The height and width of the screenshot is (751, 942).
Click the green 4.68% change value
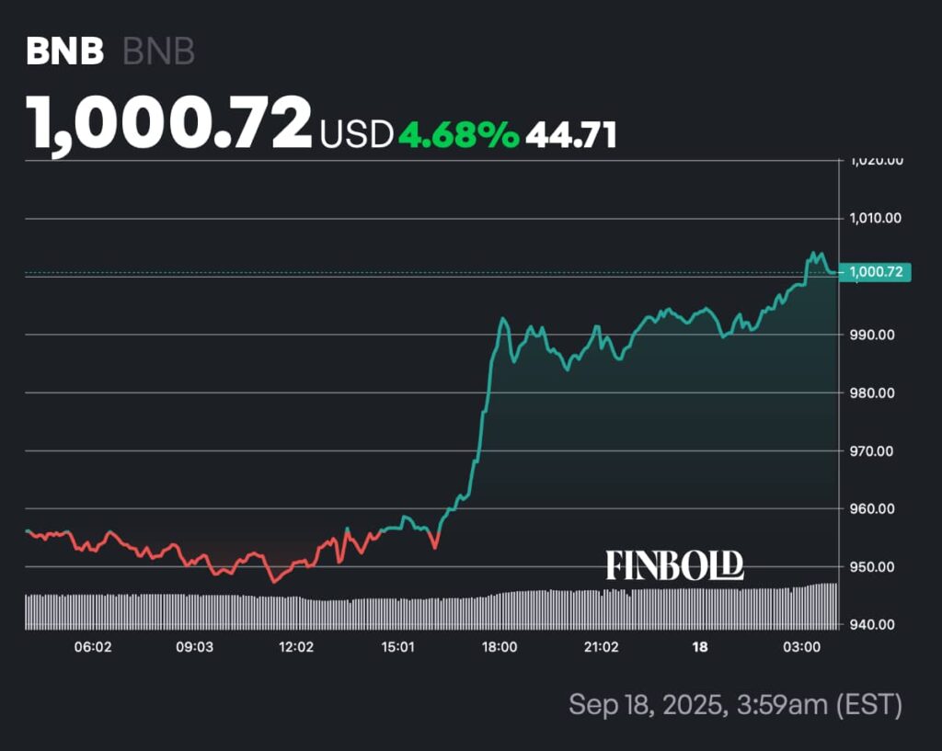coord(458,135)
